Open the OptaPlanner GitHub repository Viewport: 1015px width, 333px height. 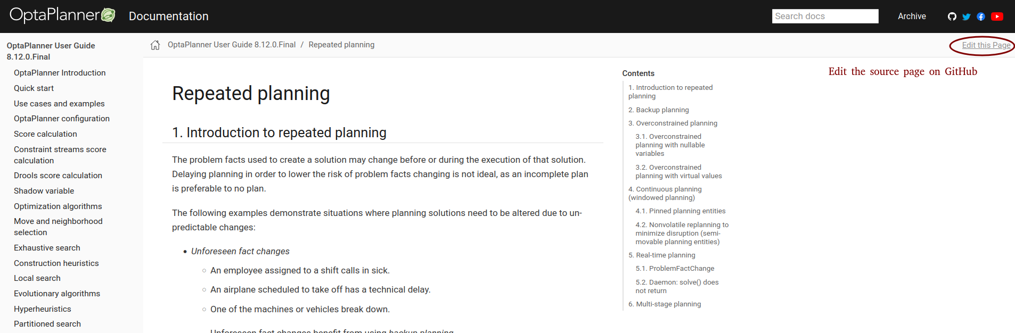952,16
